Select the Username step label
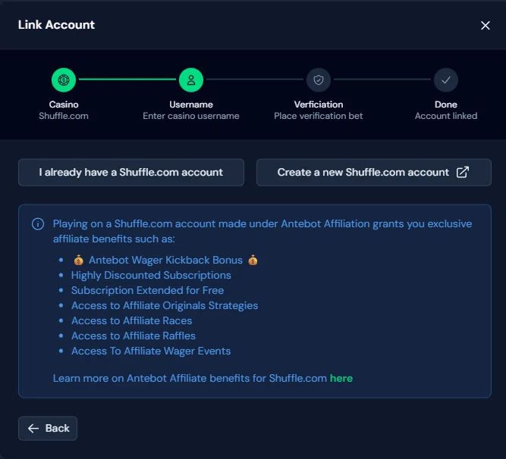506x459 pixels. coord(191,105)
